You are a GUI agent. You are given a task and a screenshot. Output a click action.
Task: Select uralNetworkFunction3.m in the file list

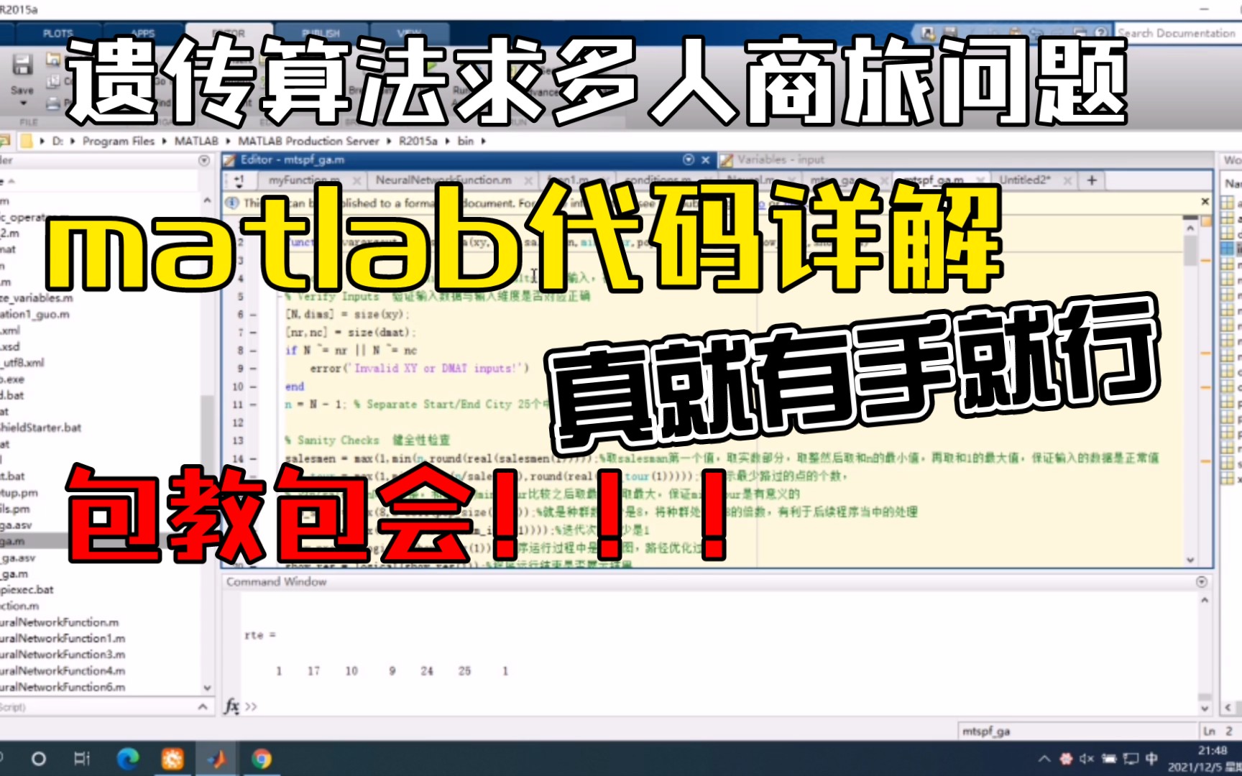coord(63,654)
